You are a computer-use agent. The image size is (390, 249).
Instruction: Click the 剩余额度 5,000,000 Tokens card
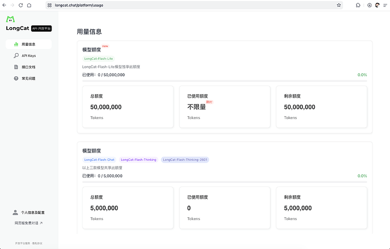(322, 208)
